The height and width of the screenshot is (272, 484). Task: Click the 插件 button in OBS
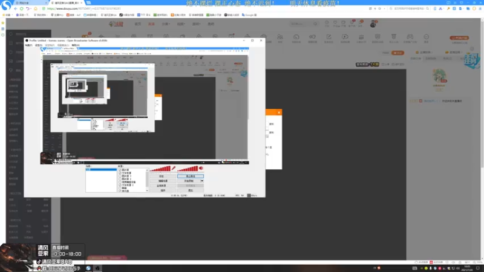[x=163, y=190]
